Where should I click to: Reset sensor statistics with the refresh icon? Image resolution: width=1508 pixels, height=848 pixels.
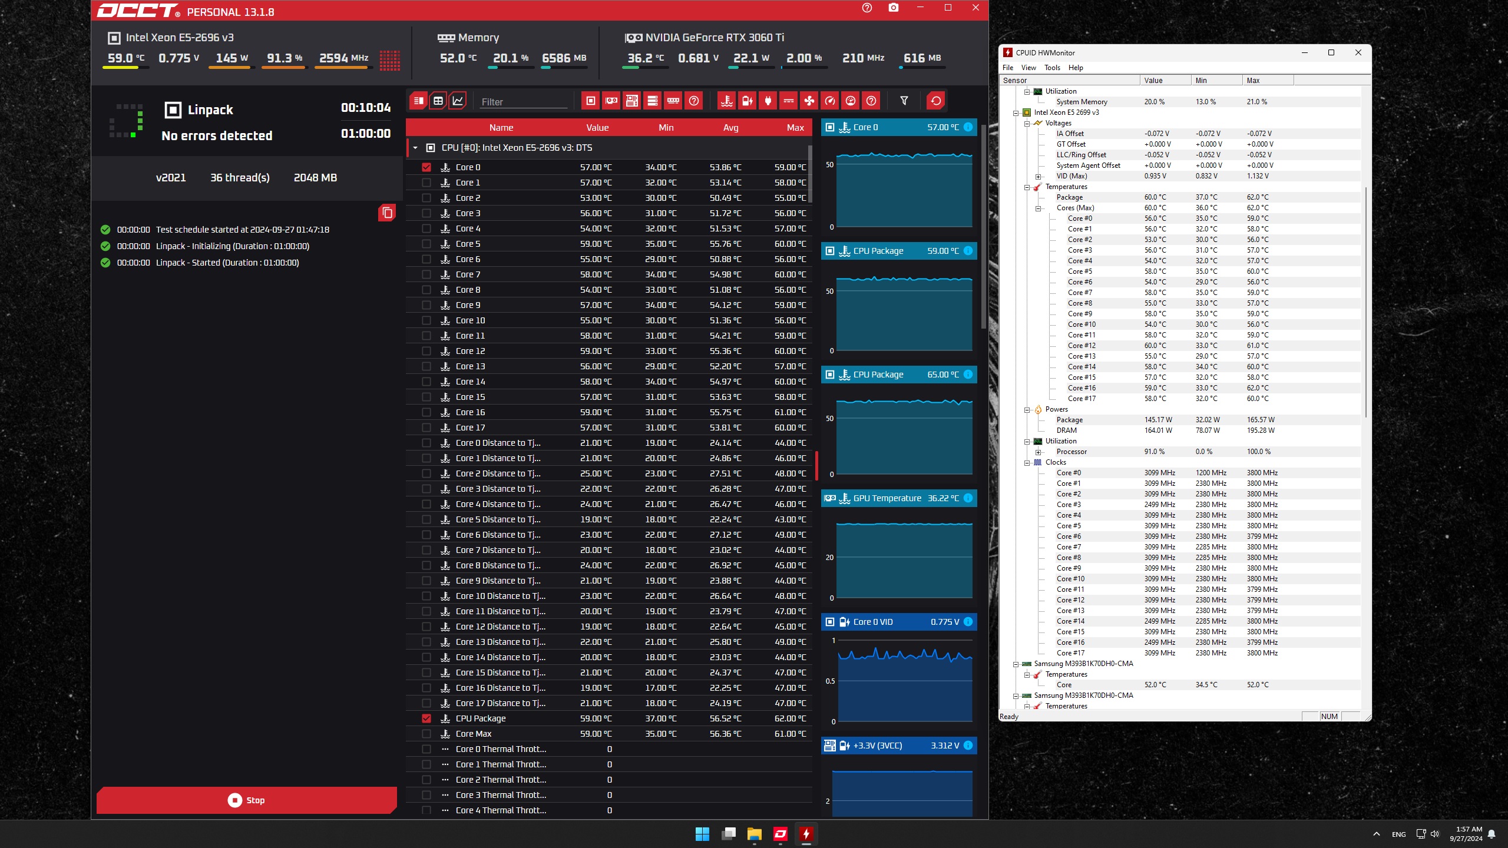[x=935, y=101]
